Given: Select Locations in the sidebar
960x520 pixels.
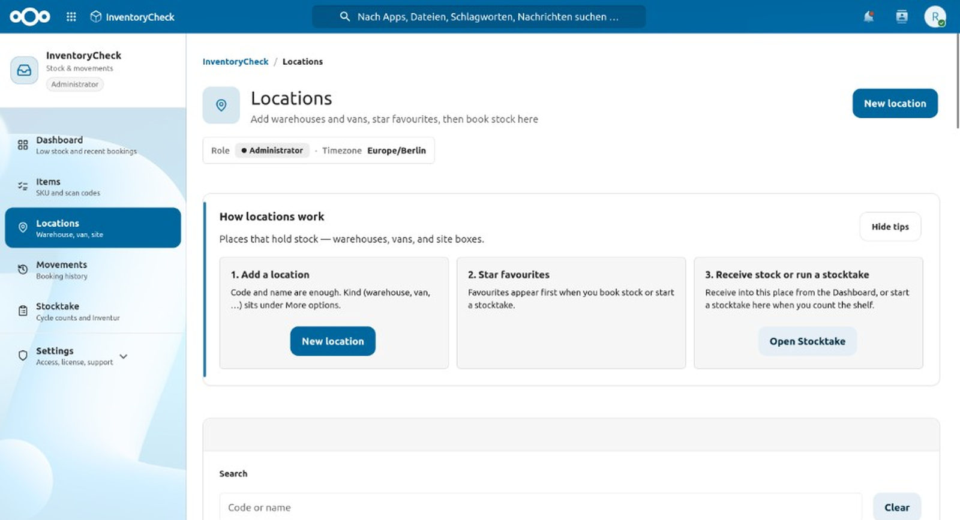Looking at the screenshot, I should click(93, 227).
